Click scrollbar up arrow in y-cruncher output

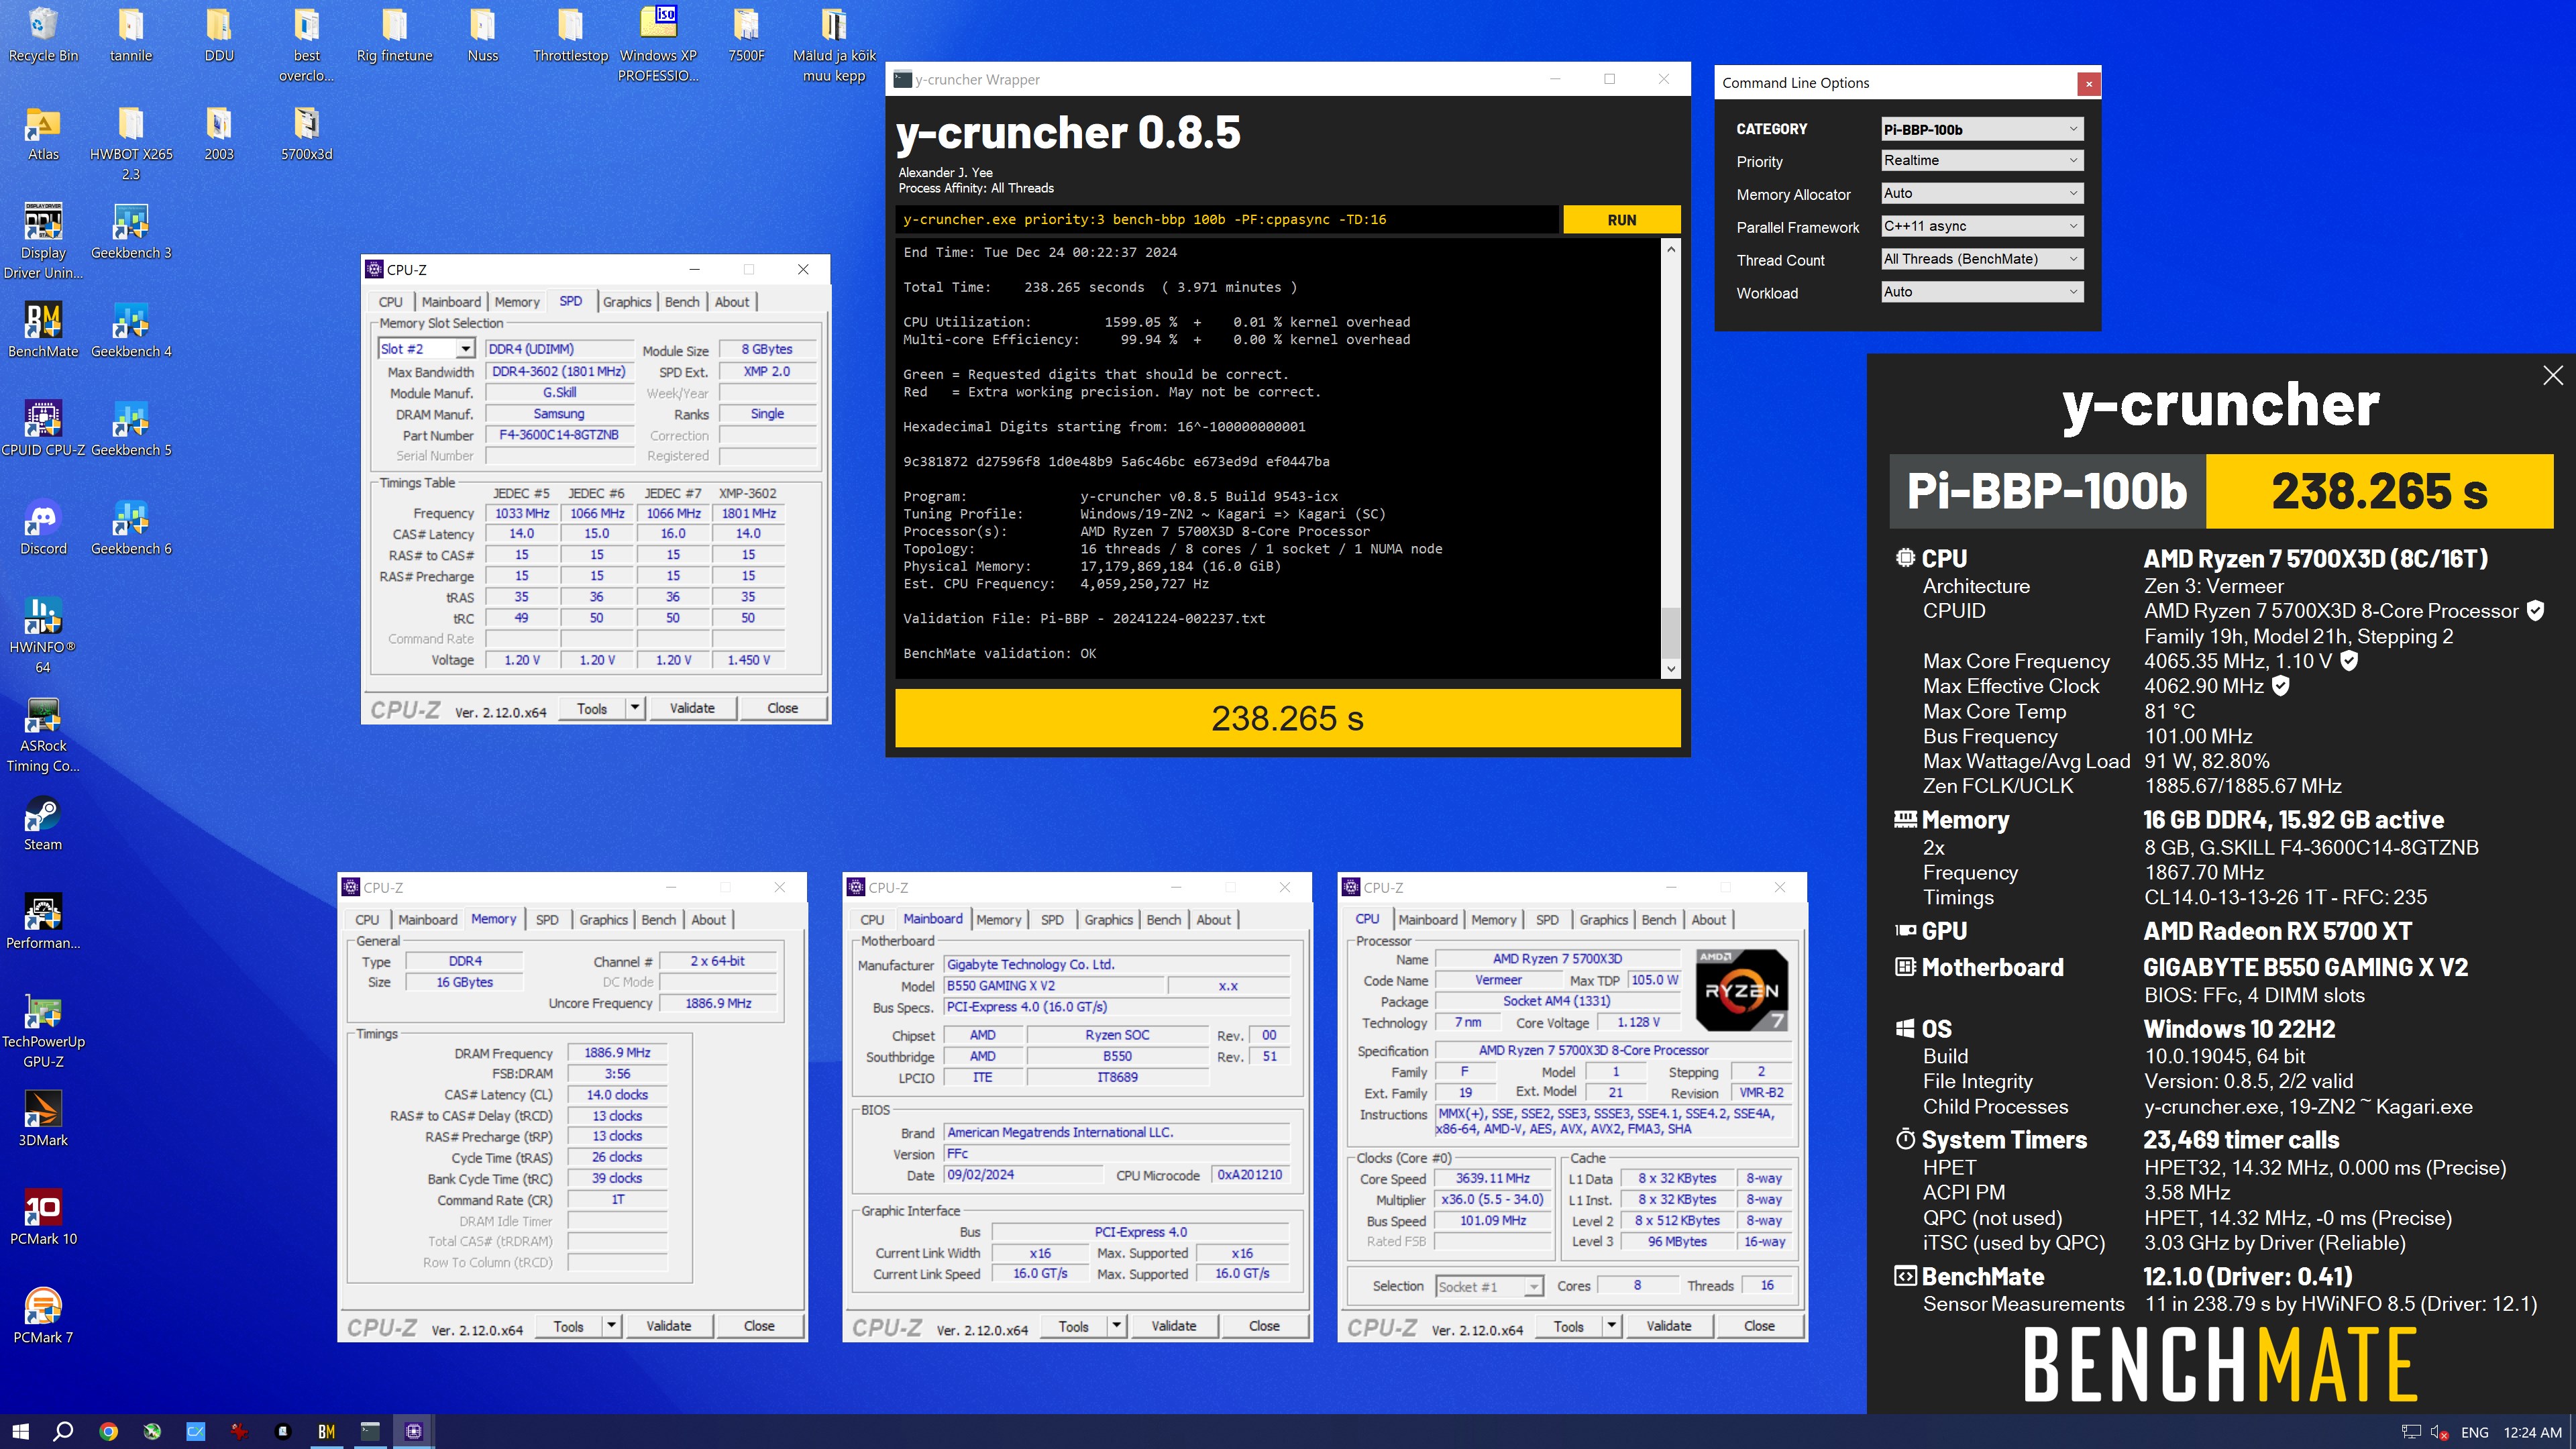tap(1671, 249)
